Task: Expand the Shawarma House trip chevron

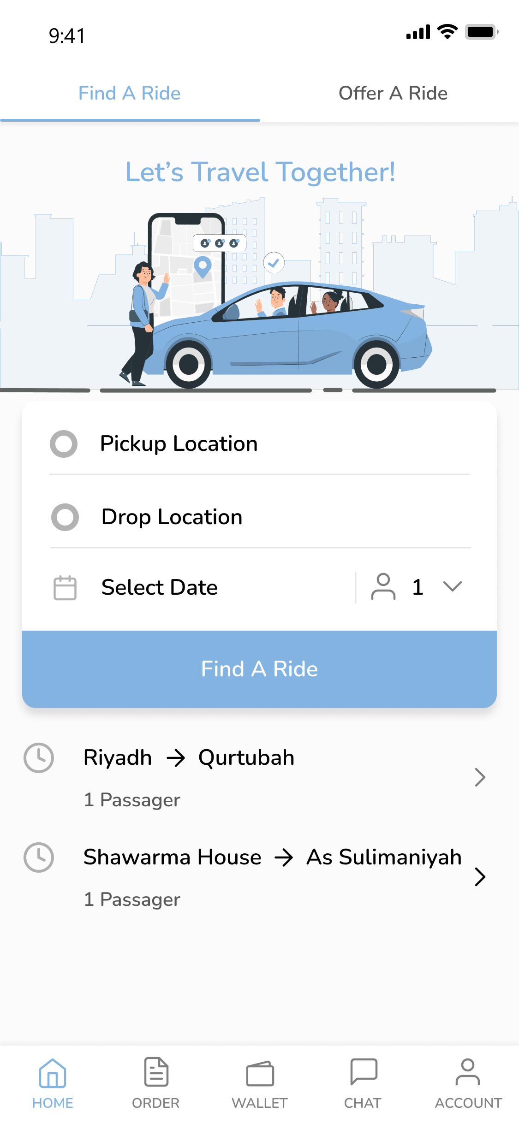Action: click(x=480, y=877)
